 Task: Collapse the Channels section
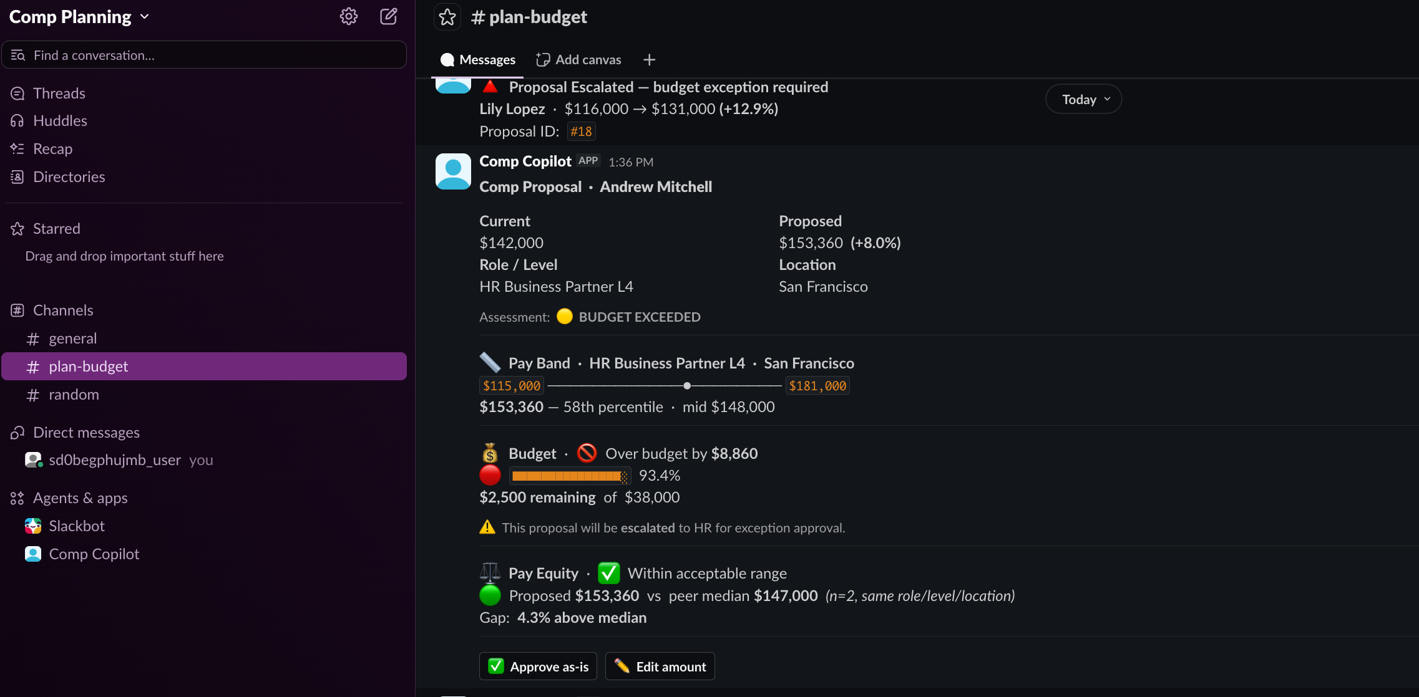coord(63,310)
